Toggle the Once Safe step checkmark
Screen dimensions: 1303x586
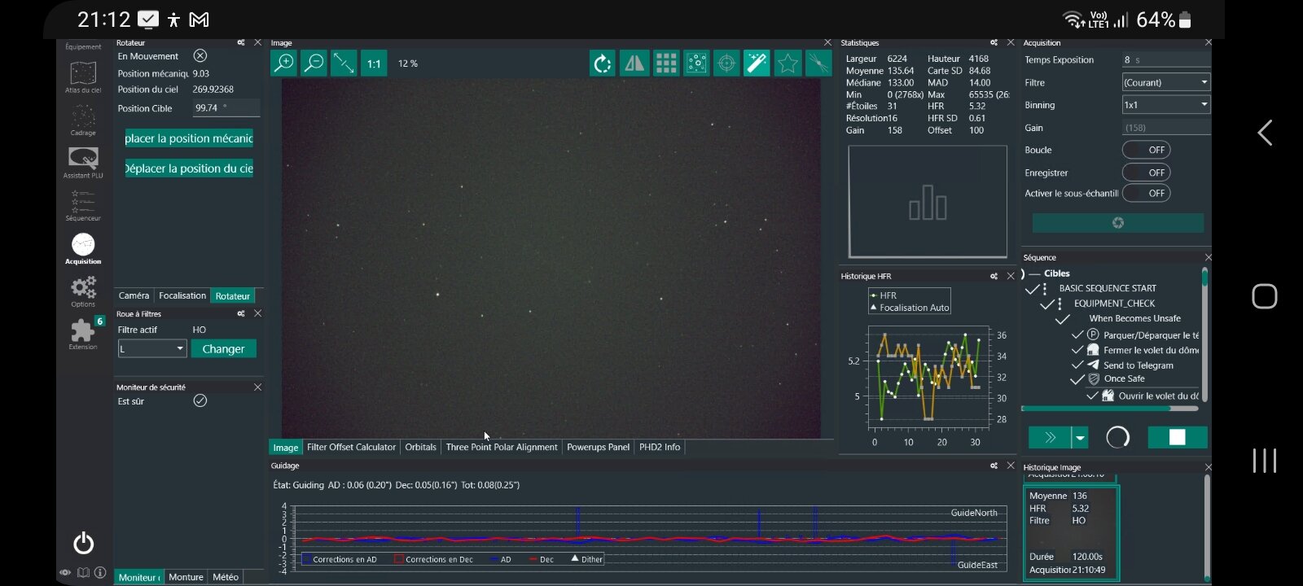(1077, 379)
